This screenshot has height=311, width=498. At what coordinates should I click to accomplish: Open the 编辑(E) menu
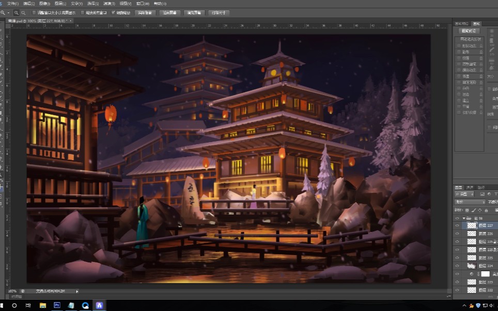pos(29,4)
